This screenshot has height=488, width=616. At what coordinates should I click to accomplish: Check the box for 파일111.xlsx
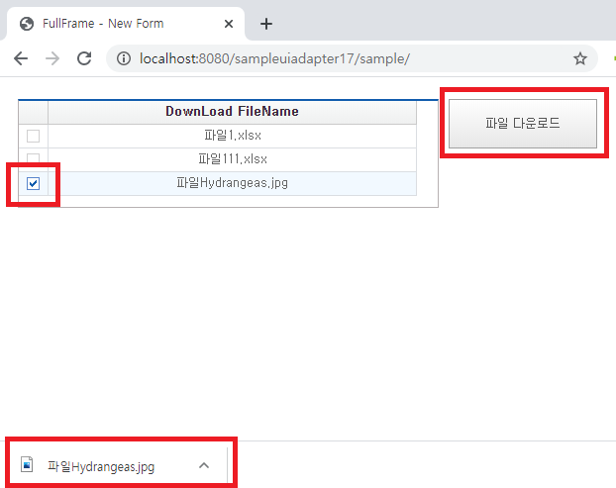click(x=33, y=158)
